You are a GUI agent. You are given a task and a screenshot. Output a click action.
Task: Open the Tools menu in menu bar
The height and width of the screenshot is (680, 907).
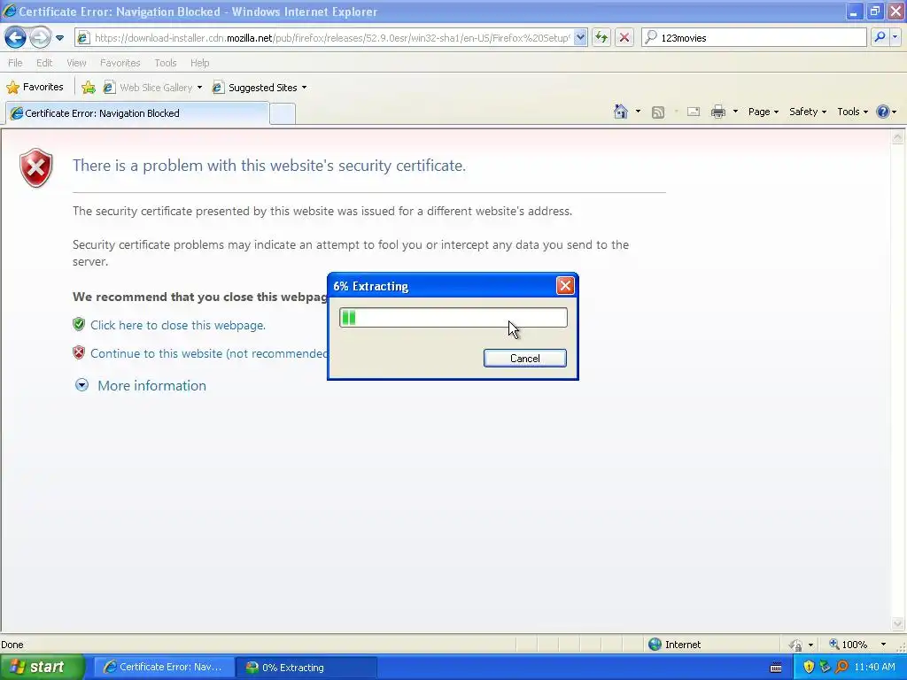tap(166, 63)
